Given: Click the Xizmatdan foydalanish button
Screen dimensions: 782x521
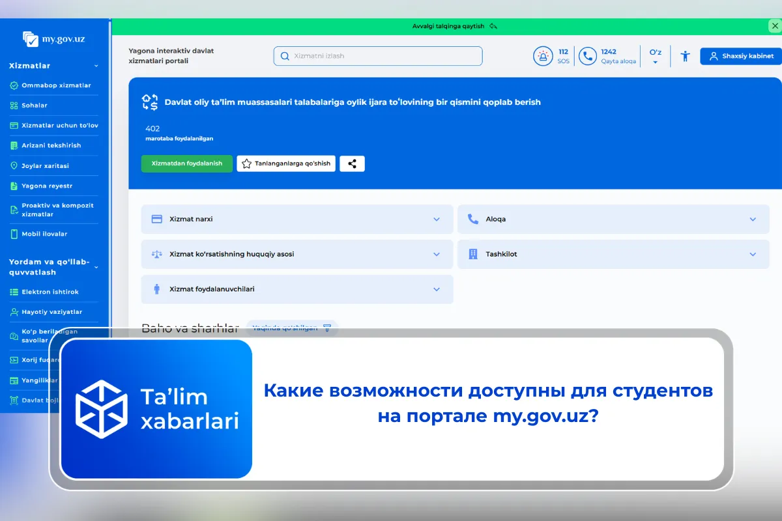Looking at the screenshot, I should coord(186,163).
